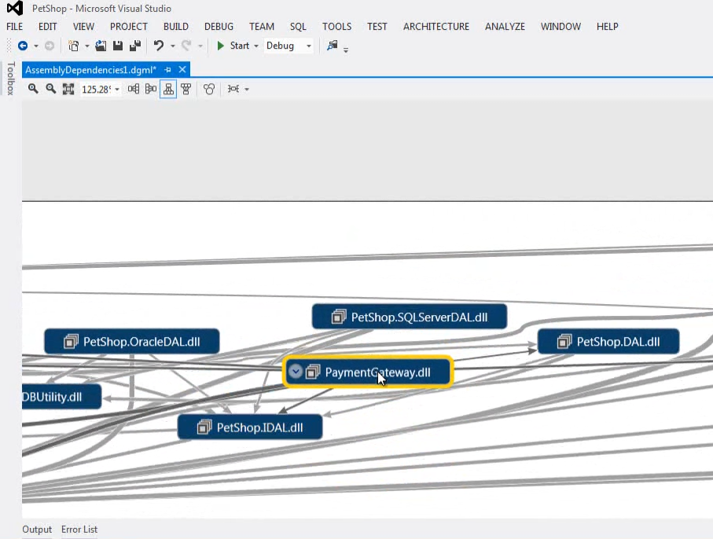Open the link routing options dropdown
This screenshot has height=539, width=713.
pyautogui.click(x=247, y=89)
